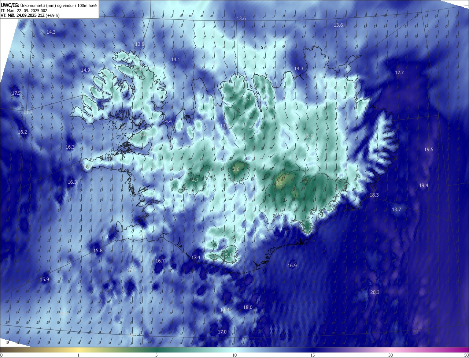Click the 13.7 value in the southeast
Viewport: 469px width, 358px height.
tap(396, 210)
